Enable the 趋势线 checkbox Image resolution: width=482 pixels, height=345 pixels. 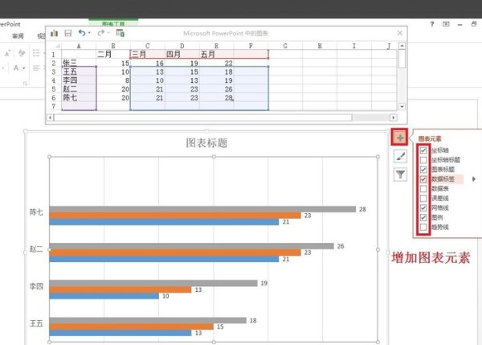[x=423, y=228]
